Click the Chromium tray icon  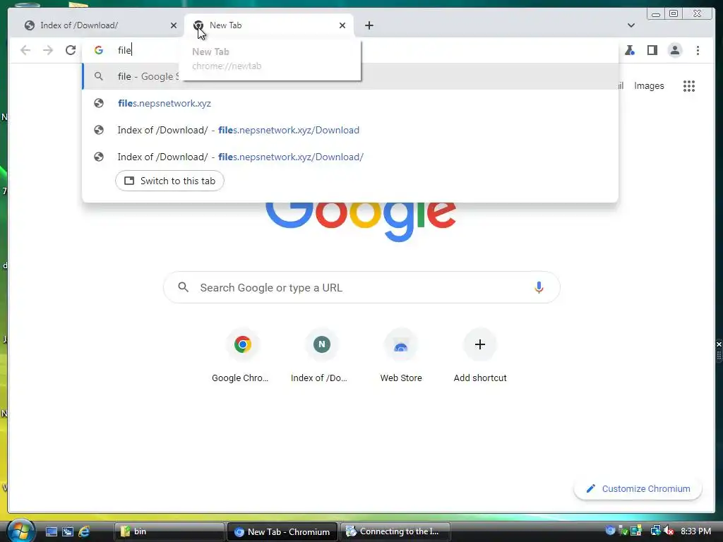pyautogui.click(x=611, y=531)
